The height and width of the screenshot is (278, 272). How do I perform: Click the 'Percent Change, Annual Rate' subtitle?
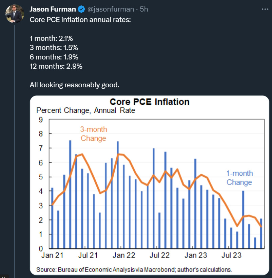tap(86, 110)
